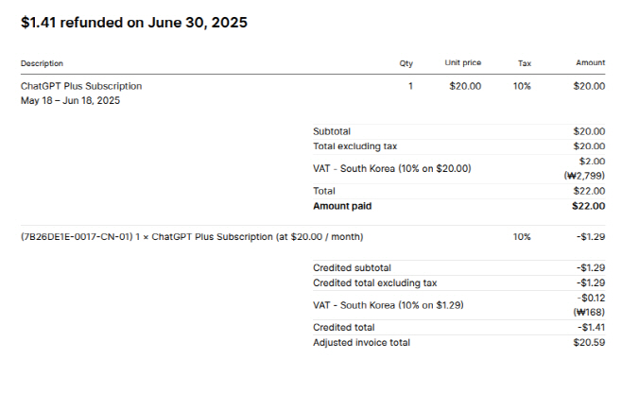Select the Tax column header
622x393 pixels.
pyautogui.click(x=524, y=63)
